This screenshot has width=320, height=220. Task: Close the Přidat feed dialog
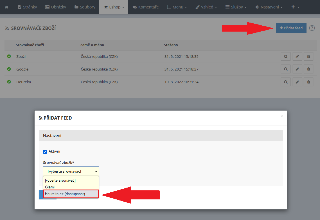281,116
